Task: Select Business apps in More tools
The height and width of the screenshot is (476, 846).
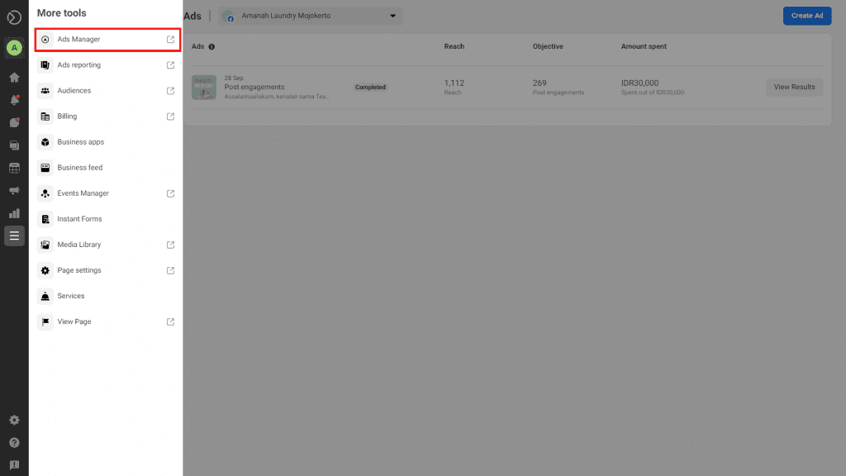Action: [x=107, y=142]
